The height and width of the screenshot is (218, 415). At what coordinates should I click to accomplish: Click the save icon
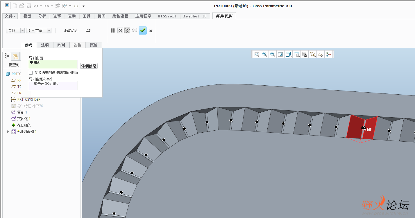29,6
